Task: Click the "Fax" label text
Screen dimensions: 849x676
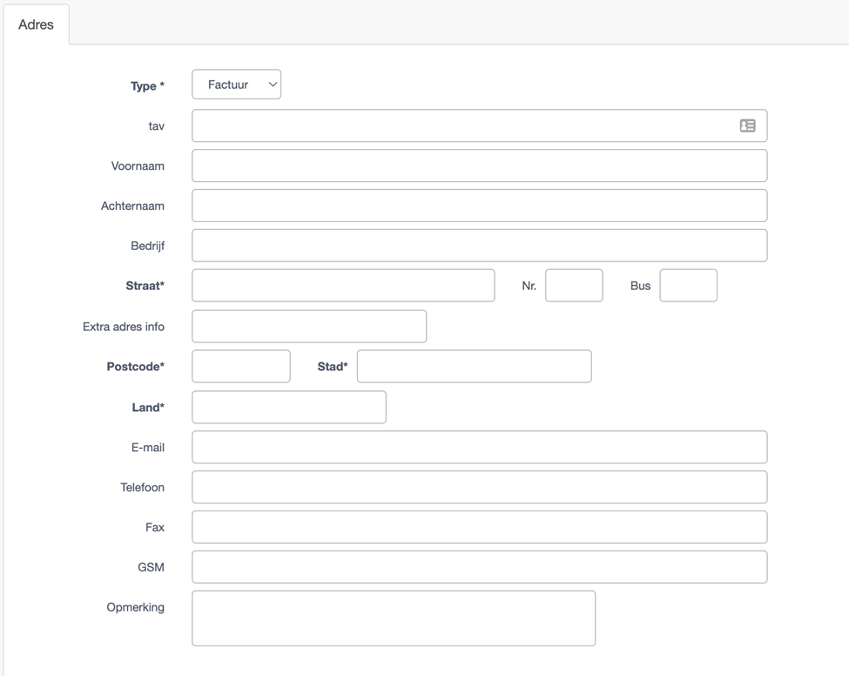Action: (155, 527)
